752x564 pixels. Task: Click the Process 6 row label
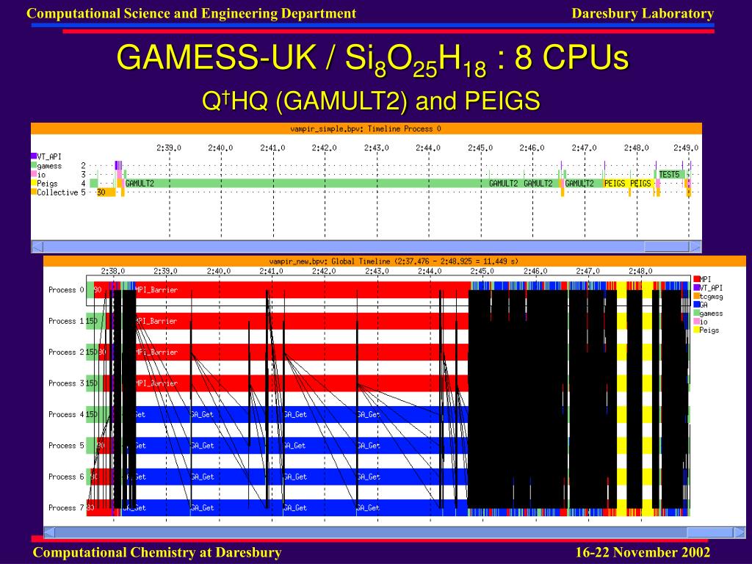[66, 477]
